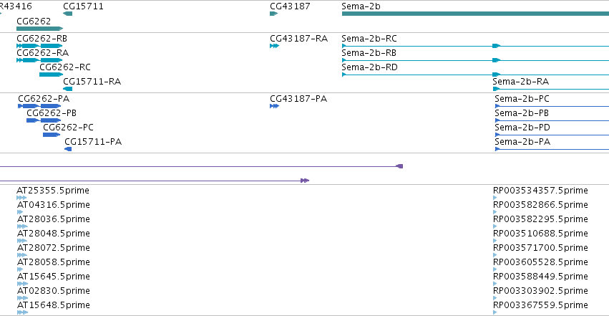Select transcript CG6262-RC glyph

click(x=51, y=75)
